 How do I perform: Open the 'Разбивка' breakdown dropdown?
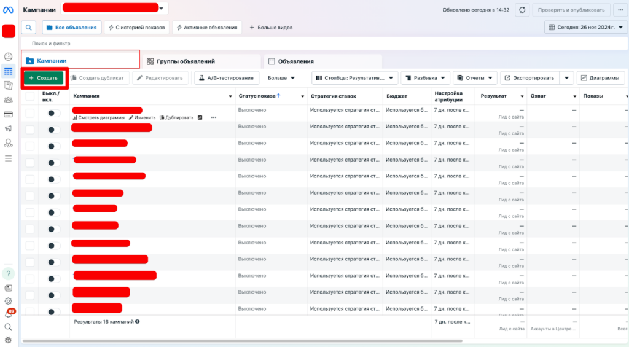pos(425,78)
